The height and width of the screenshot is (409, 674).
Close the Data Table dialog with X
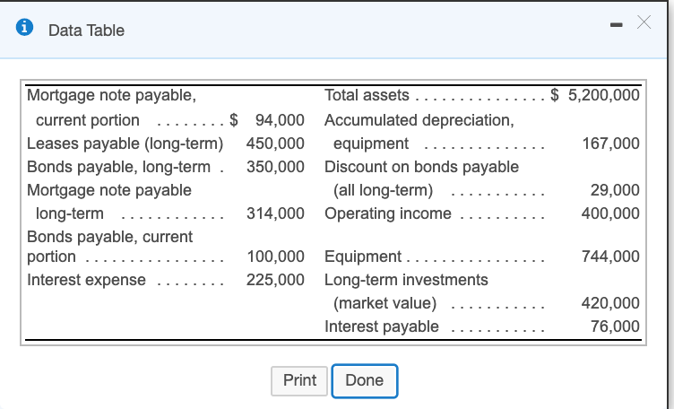(x=644, y=22)
